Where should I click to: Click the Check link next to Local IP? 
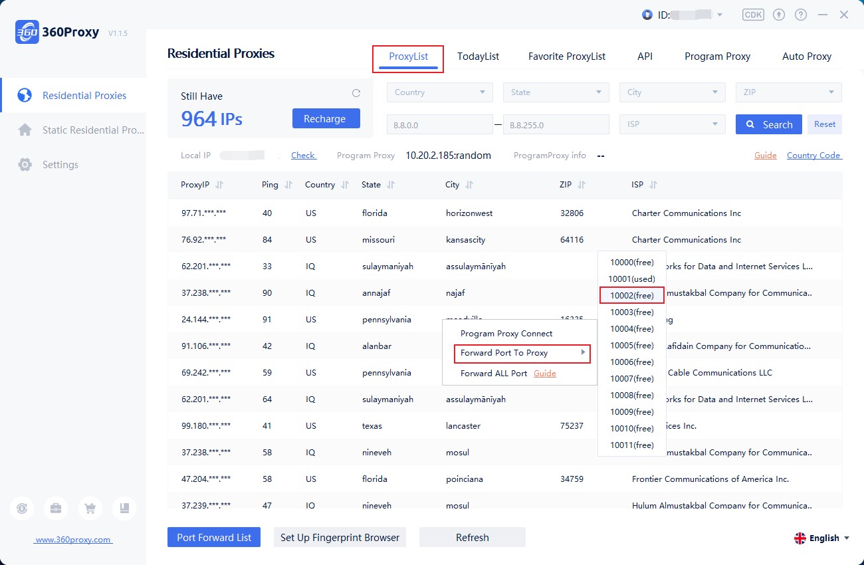coord(303,156)
